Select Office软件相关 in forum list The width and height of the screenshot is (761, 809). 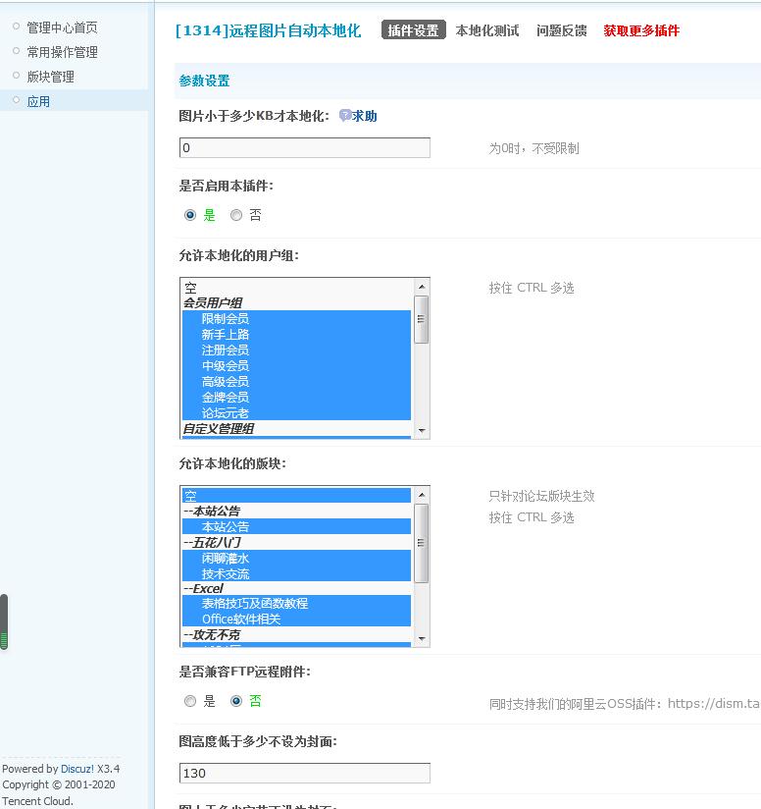click(296, 620)
